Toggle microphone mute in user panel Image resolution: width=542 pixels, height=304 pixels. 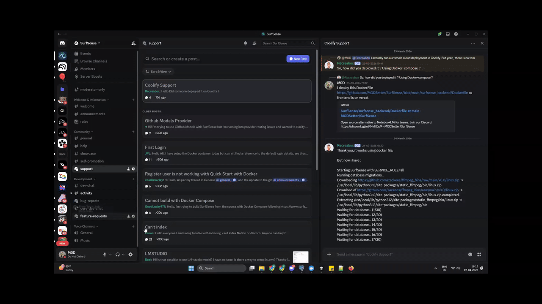105,255
